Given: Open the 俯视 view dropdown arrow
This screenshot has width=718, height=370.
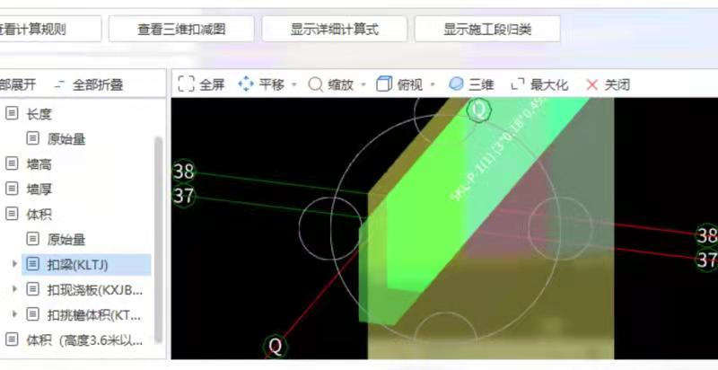Looking at the screenshot, I should pyautogui.click(x=433, y=84).
